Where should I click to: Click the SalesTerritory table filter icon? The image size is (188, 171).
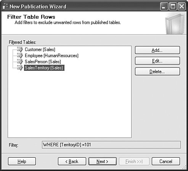(20, 68)
